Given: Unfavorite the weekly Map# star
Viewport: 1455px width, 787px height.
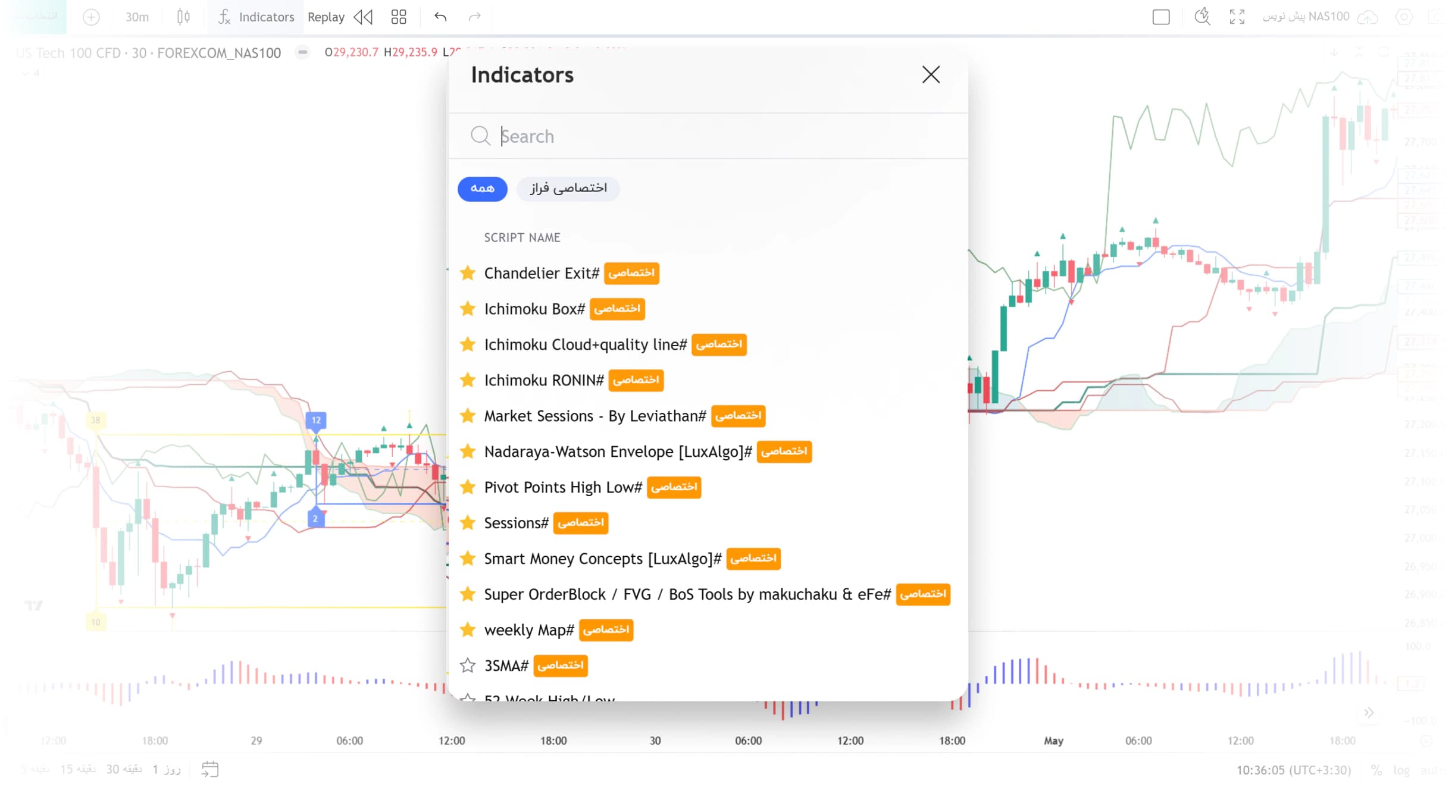Looking at the screenshot, I should [468, 629].
